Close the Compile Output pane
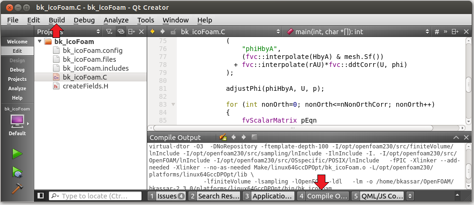 coord(466,138)
